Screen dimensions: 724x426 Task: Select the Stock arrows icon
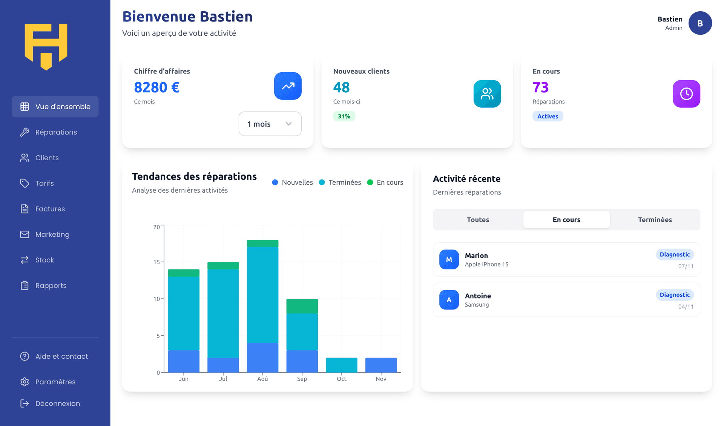click(x=25, y=260)
